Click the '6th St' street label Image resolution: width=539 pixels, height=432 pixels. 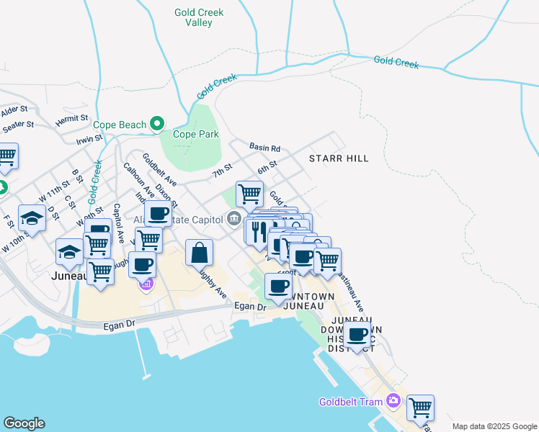tap(267, 167)
